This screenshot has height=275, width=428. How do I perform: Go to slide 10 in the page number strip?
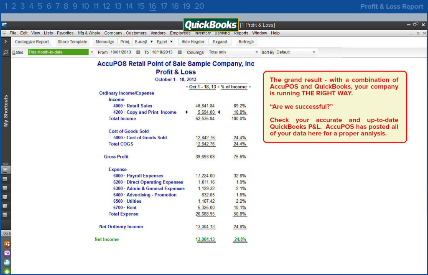click(85, 6)
